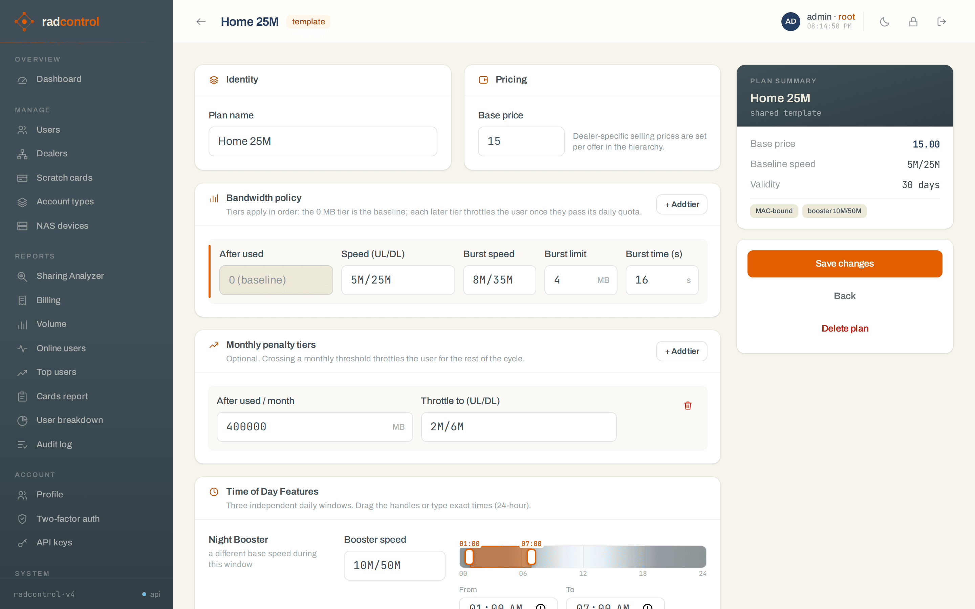The width and height of the screenshot is (975, 609).
Task: Click the Billing receipt icon
Action: point(23,300)
